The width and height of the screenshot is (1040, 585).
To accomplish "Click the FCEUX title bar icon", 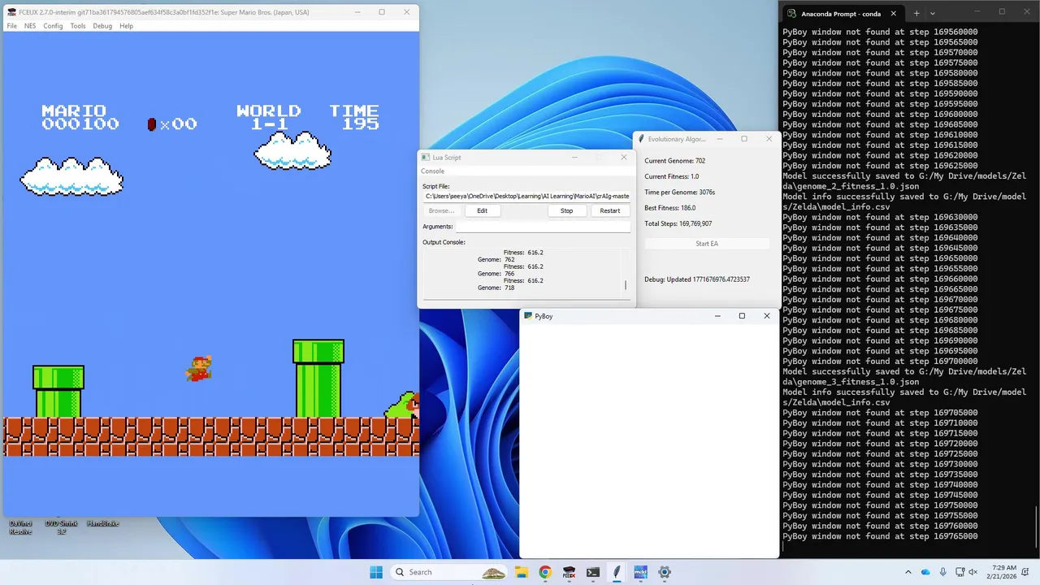I will coord(11,12).
